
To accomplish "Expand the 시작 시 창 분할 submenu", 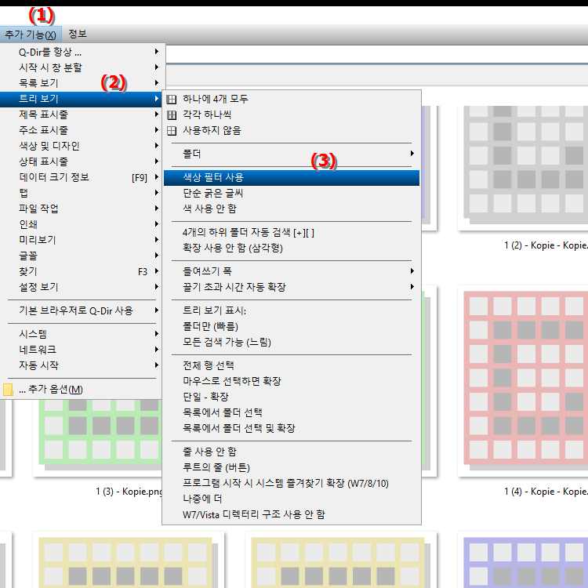I will [81, 67].
